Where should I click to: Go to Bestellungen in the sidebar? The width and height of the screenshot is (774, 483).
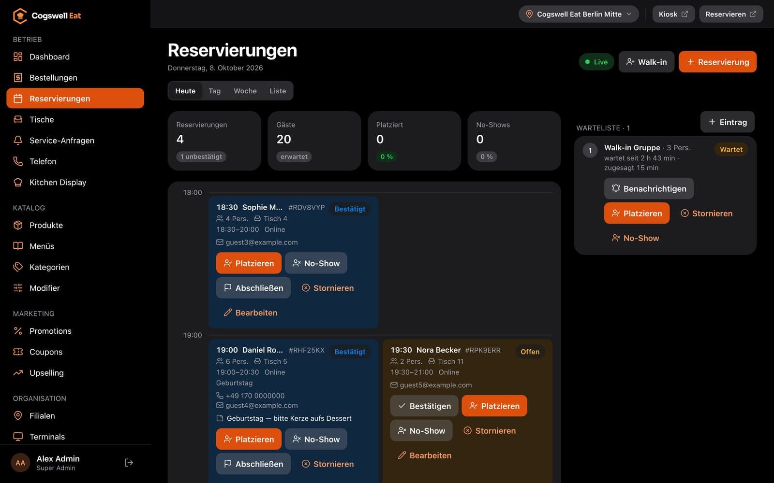click(x=75, y=77)
